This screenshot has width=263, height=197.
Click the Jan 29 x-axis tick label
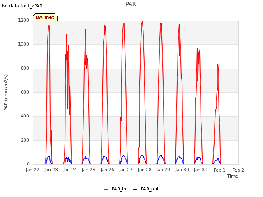point(163,170)
